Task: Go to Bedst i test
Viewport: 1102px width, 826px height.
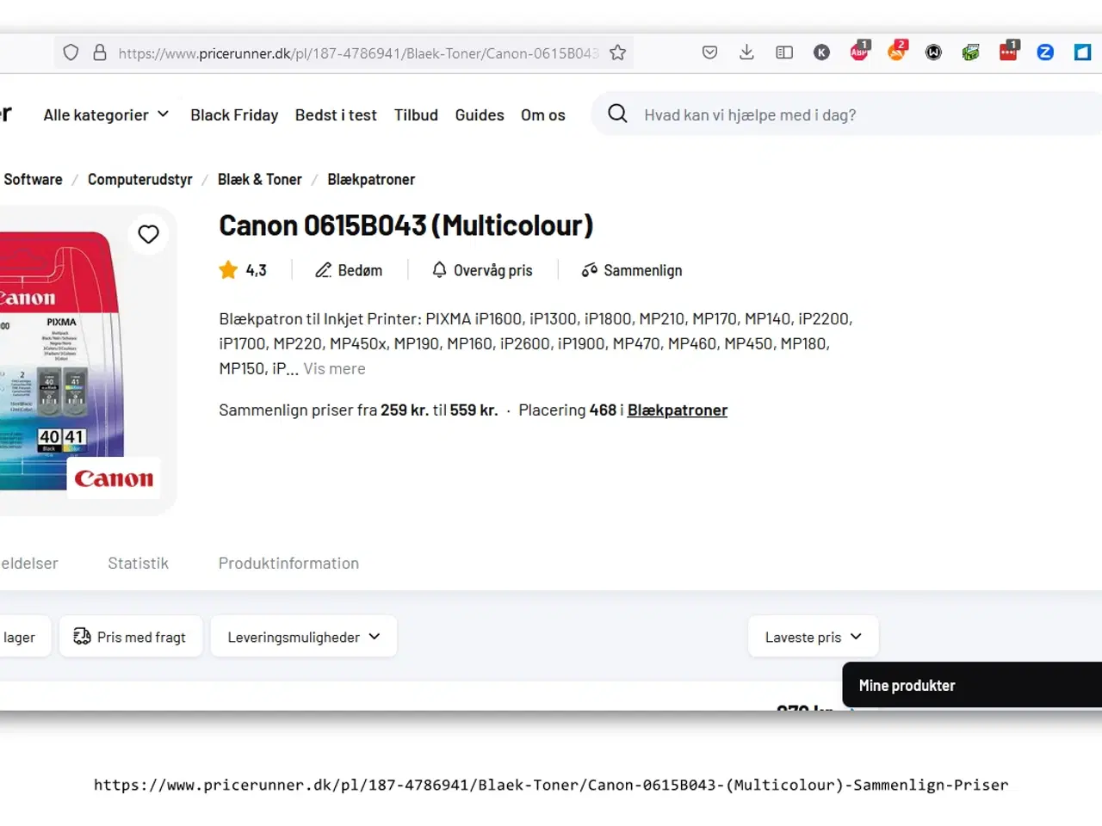Action: (336, 114)
